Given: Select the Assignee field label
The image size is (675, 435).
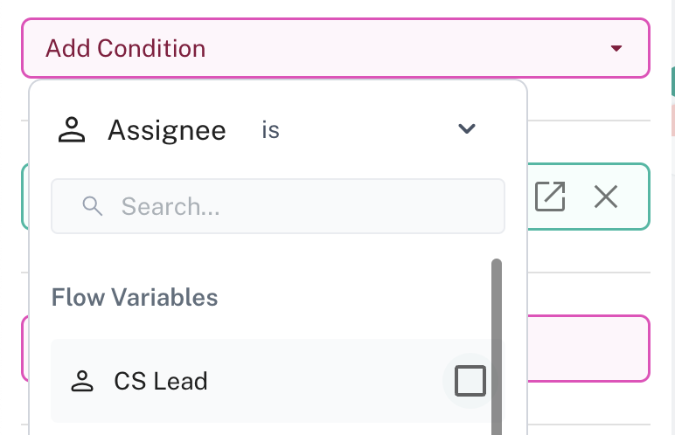Looking at the screenshot, I should pos(166,130).
